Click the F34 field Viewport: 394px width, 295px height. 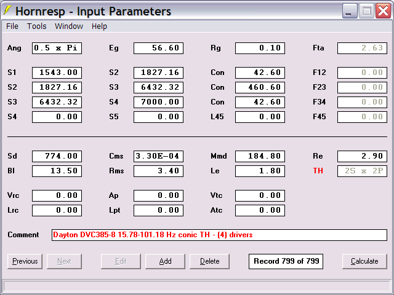(x=362, y=102)
